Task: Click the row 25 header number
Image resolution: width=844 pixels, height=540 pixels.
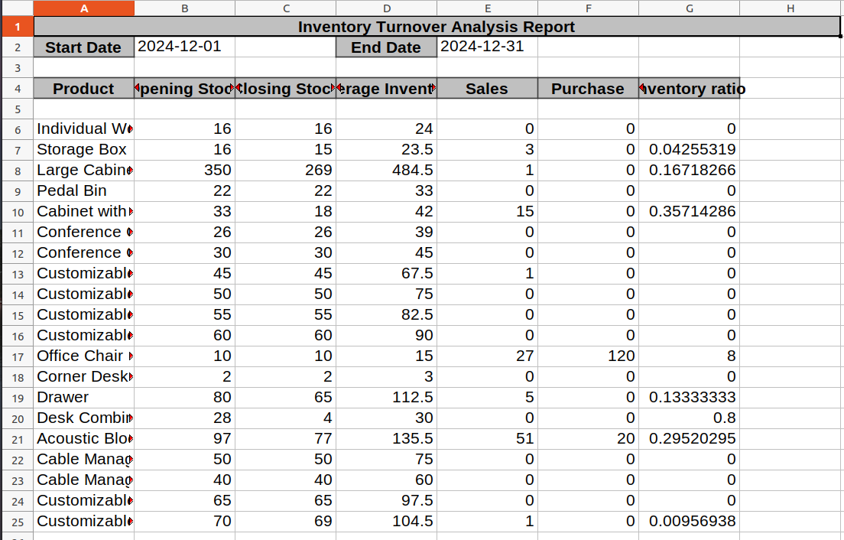Action: [18, 522]
